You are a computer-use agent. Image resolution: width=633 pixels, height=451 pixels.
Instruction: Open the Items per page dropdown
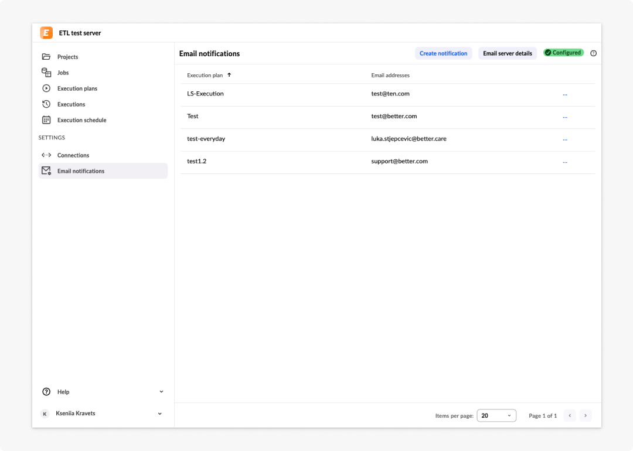[496, 415]
